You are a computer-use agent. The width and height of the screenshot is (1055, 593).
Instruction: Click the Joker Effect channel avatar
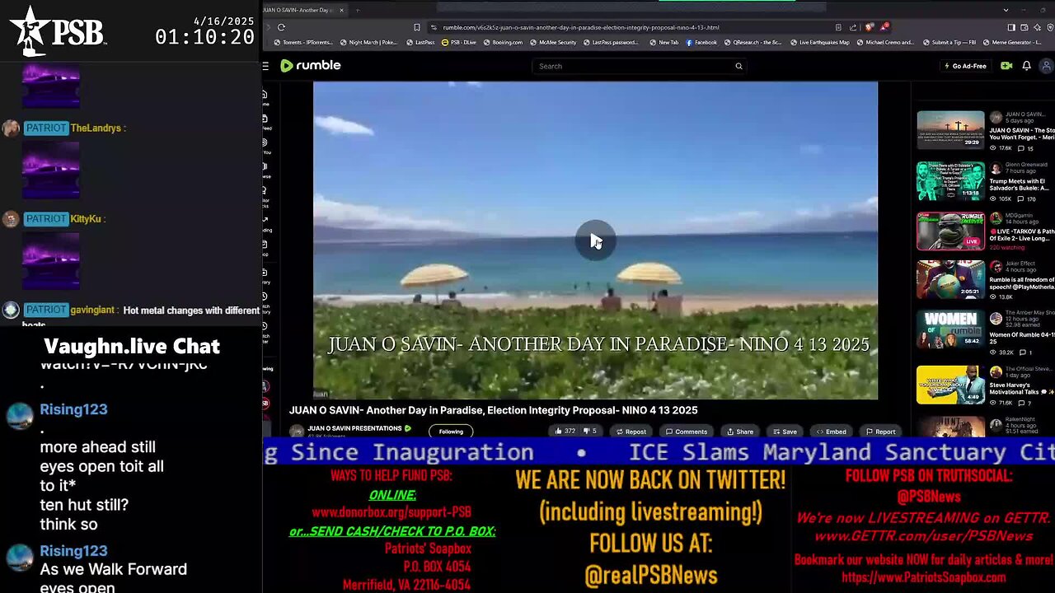point(996,268)
